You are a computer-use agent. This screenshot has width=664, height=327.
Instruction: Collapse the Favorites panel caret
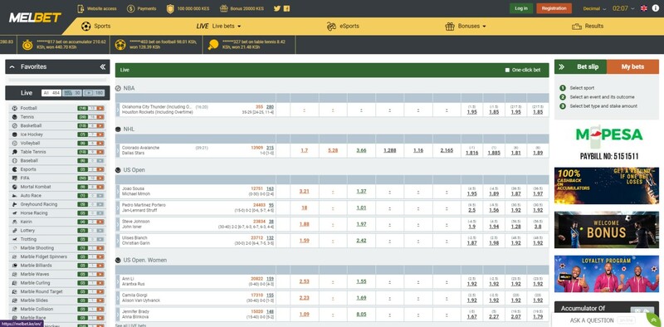coord(12,67)
